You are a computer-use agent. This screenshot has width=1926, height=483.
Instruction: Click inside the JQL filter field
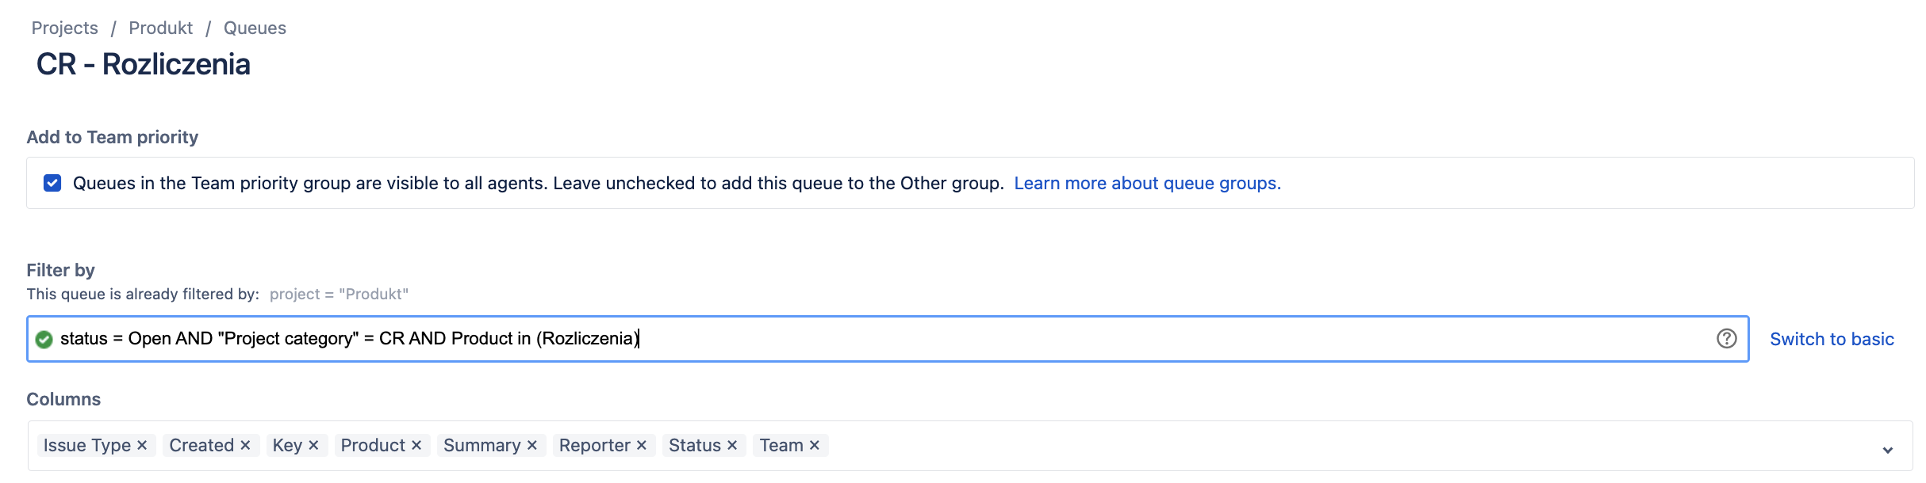(1111, 339)
